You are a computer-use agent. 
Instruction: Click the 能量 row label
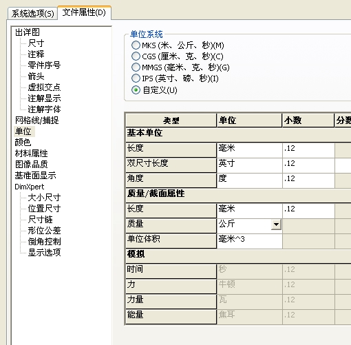click(171, 317)
